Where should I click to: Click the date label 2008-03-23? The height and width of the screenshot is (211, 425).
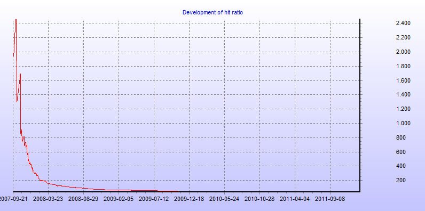[48, 199]
